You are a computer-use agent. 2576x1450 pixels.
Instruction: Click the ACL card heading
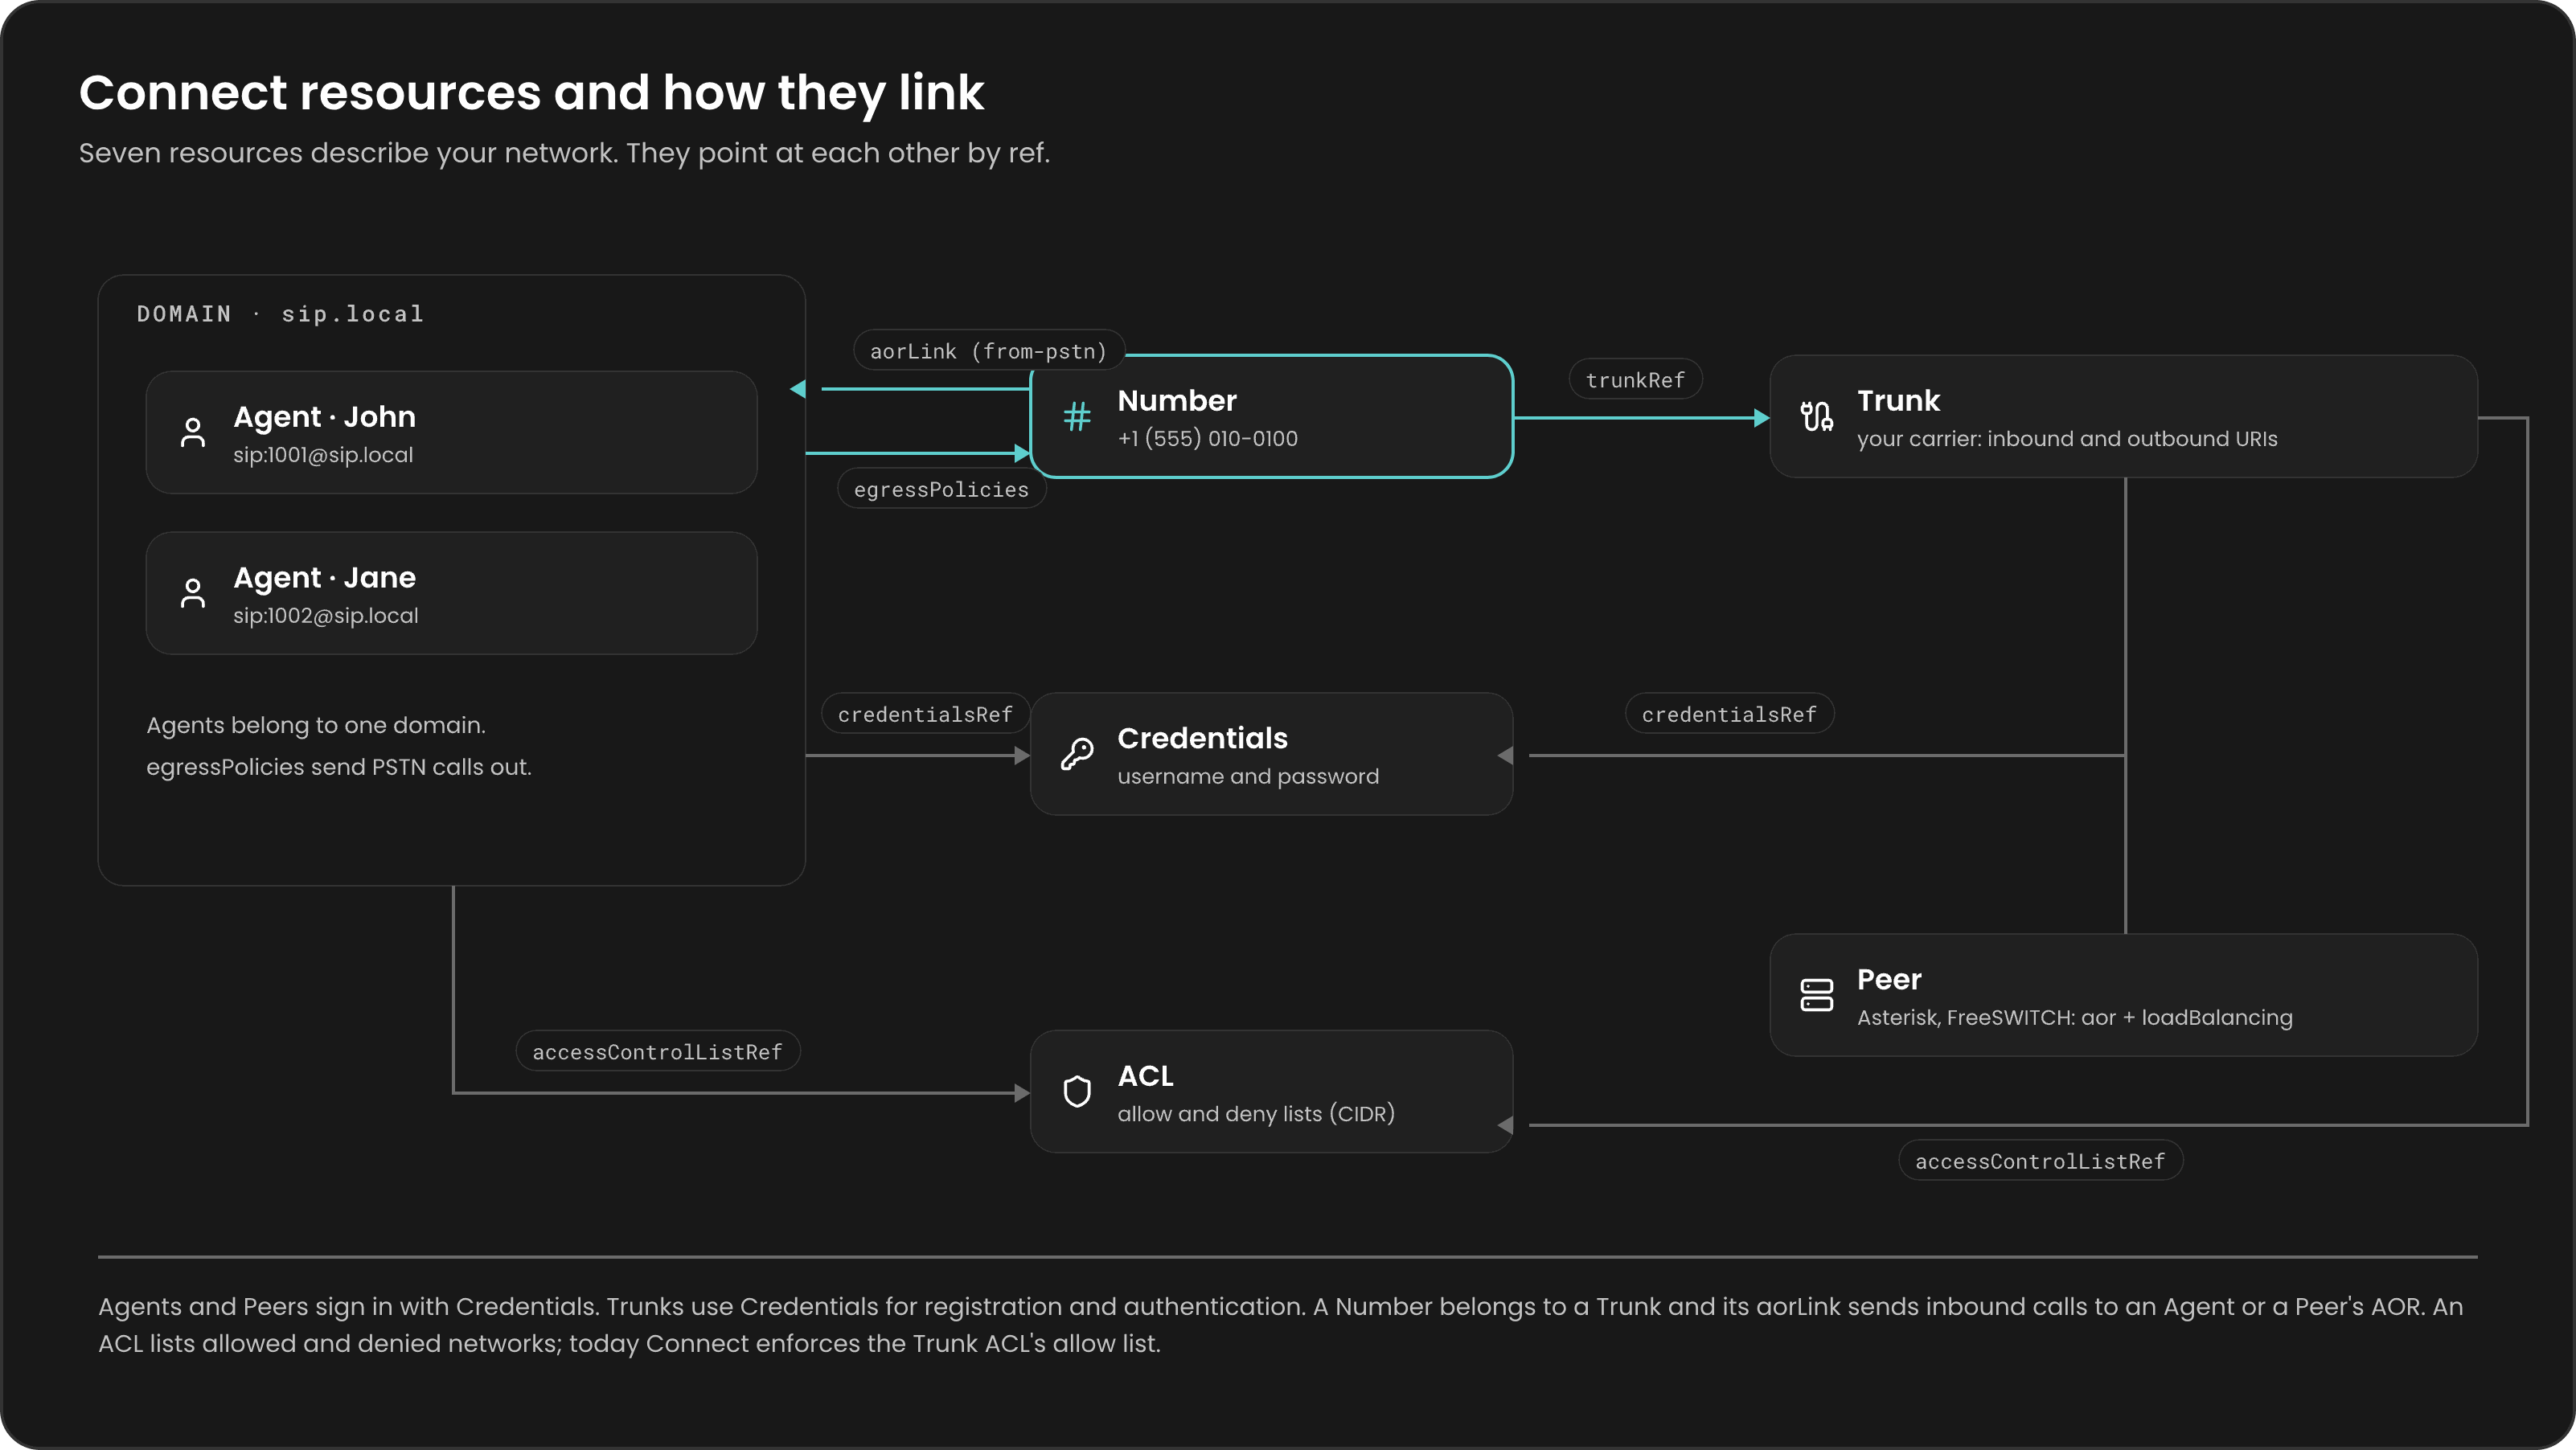click(x=1145, y=1076)
